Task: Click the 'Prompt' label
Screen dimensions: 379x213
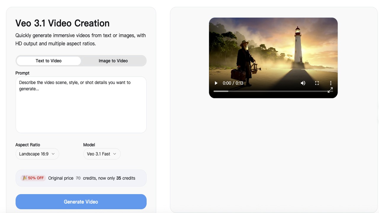Action: pyautogui.click(x=23, y=73)
